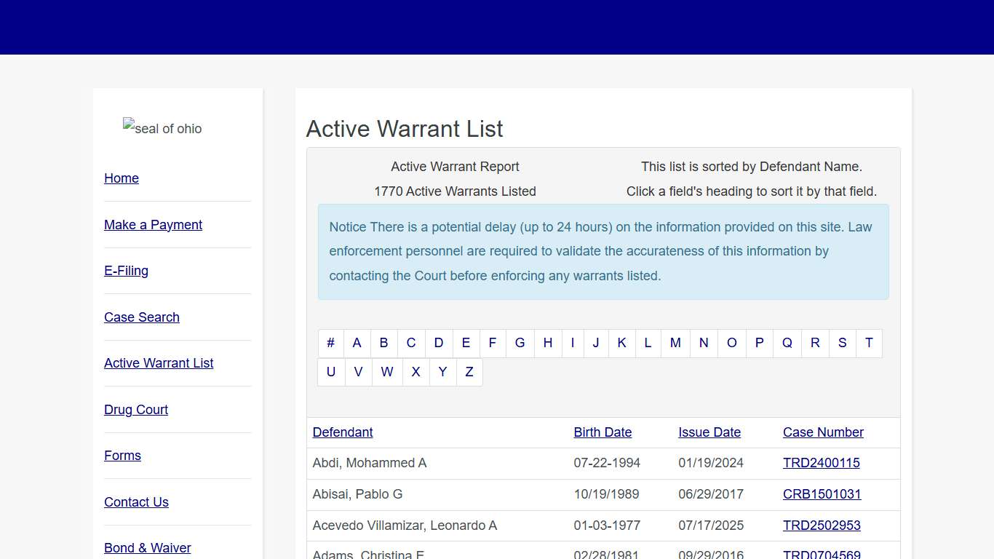994x559 pixels.
Task: Jump to defendants under letter S
Action: point(842,343)
